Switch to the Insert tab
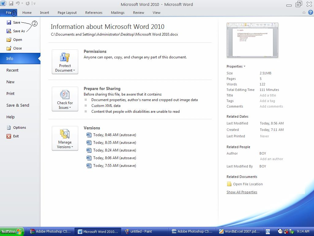This screenshot has height=236, width=314. [44, 13]
